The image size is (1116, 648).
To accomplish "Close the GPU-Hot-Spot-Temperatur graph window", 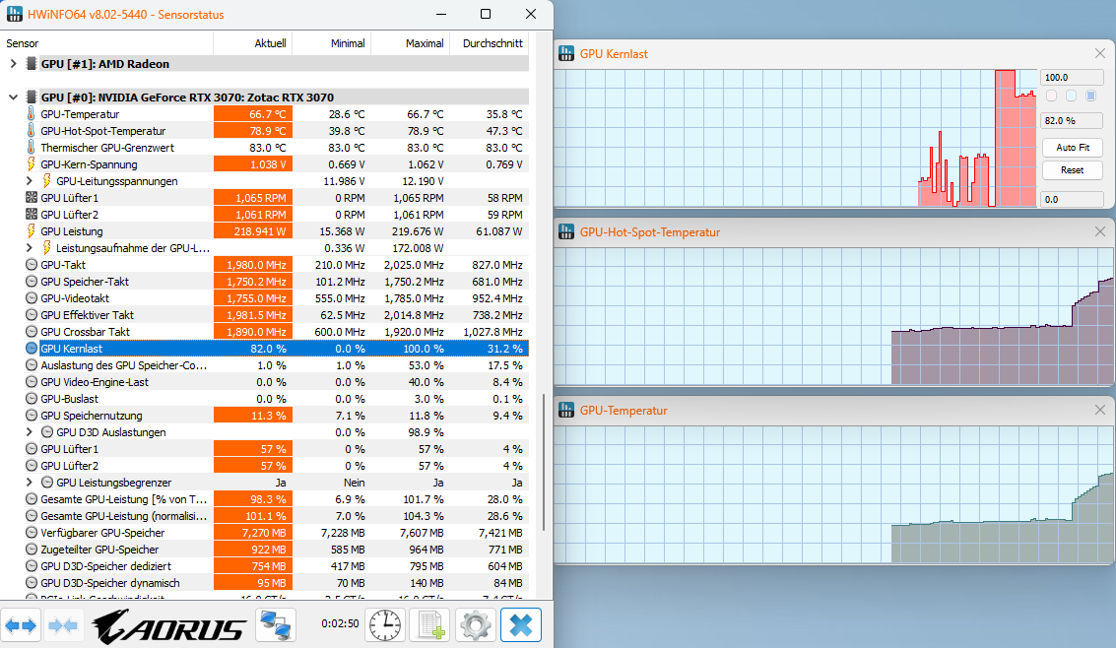I will click(x=1099, y=231).
